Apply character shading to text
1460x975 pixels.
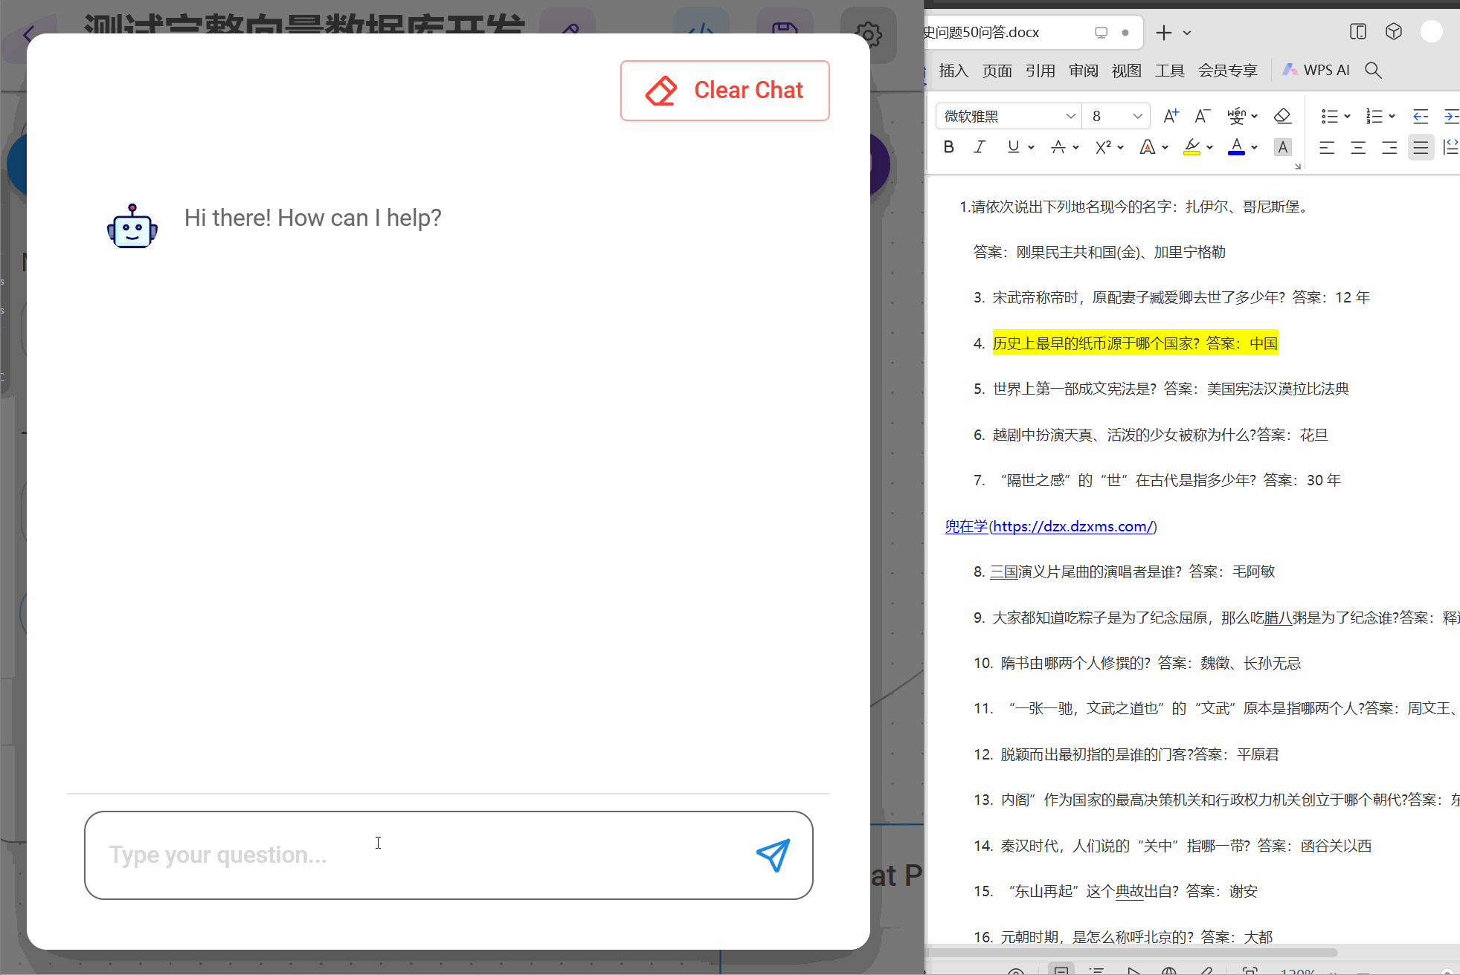click(x=1282, y=147)
